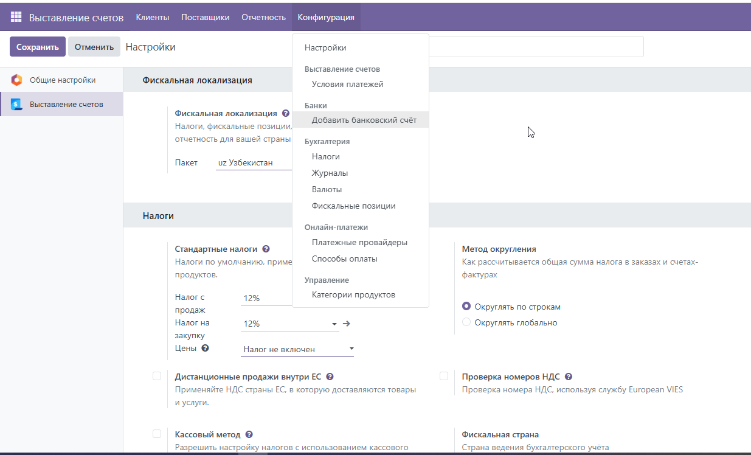Tick the Проверка номеров НДС checkbox
This screenshot has height=455, width=751.
click(x=444, y=376)
